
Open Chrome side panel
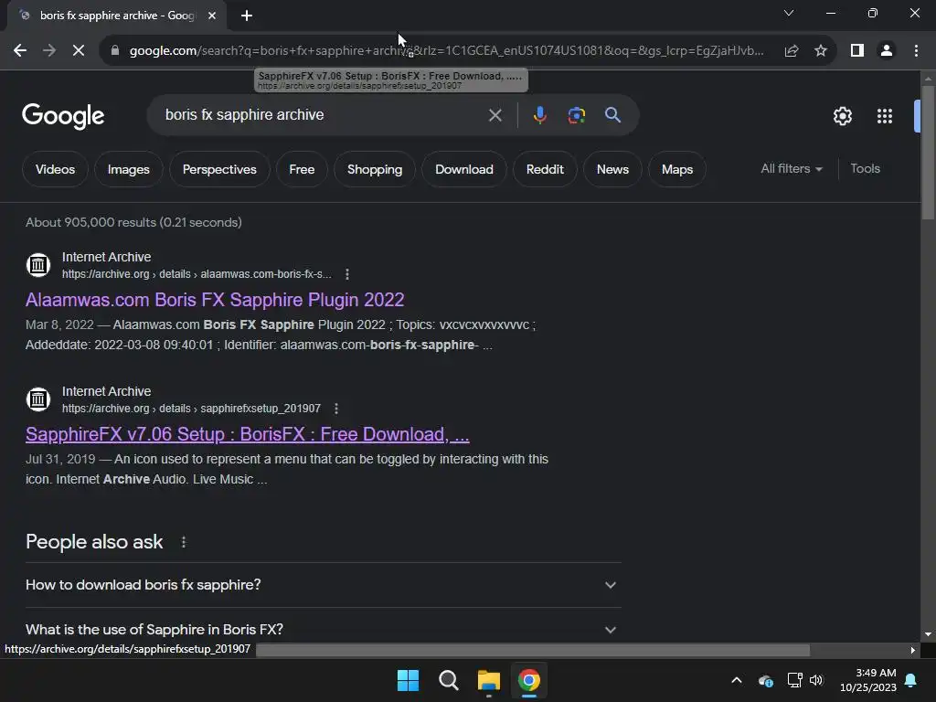(x=857, y=51)
